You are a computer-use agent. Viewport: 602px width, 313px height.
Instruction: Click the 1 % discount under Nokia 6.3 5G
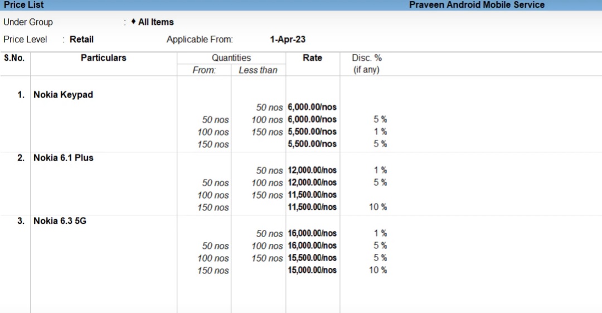(381, 233)
